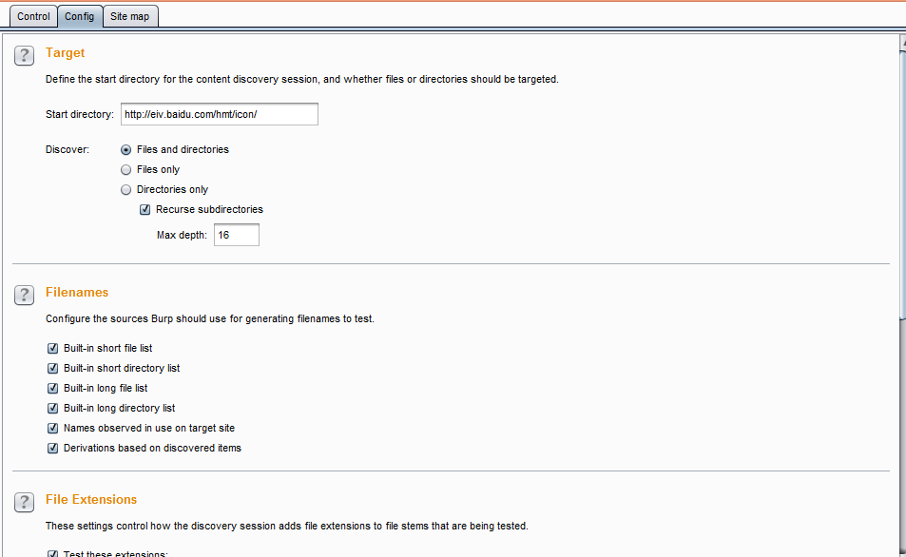Click the Start directory URL field
This screenshot has width=906, height=557.
click(x=220, y=114)
